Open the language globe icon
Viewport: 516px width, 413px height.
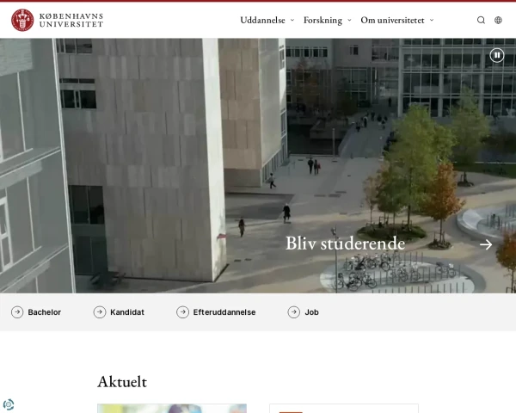[498, 20]
